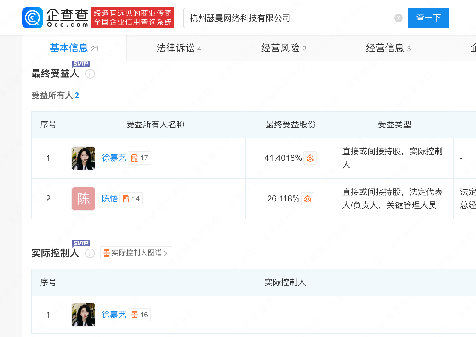Click 徐嘉艺 photo in actual controller row
This screenshot has width=476, height=337.
click(x=83, y=315)
